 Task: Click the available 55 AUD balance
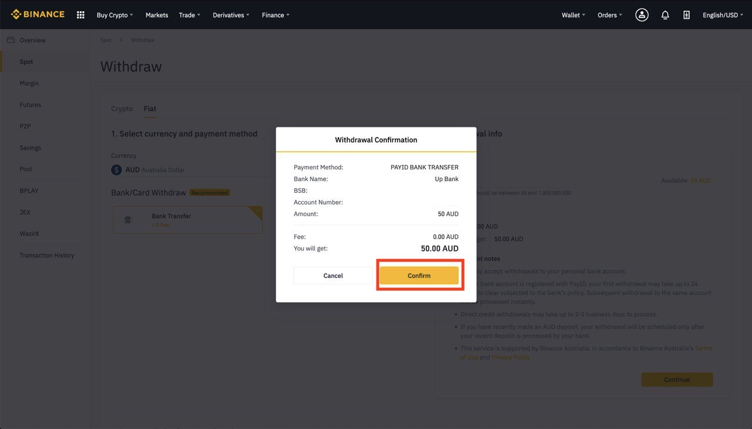click(701, 180)
